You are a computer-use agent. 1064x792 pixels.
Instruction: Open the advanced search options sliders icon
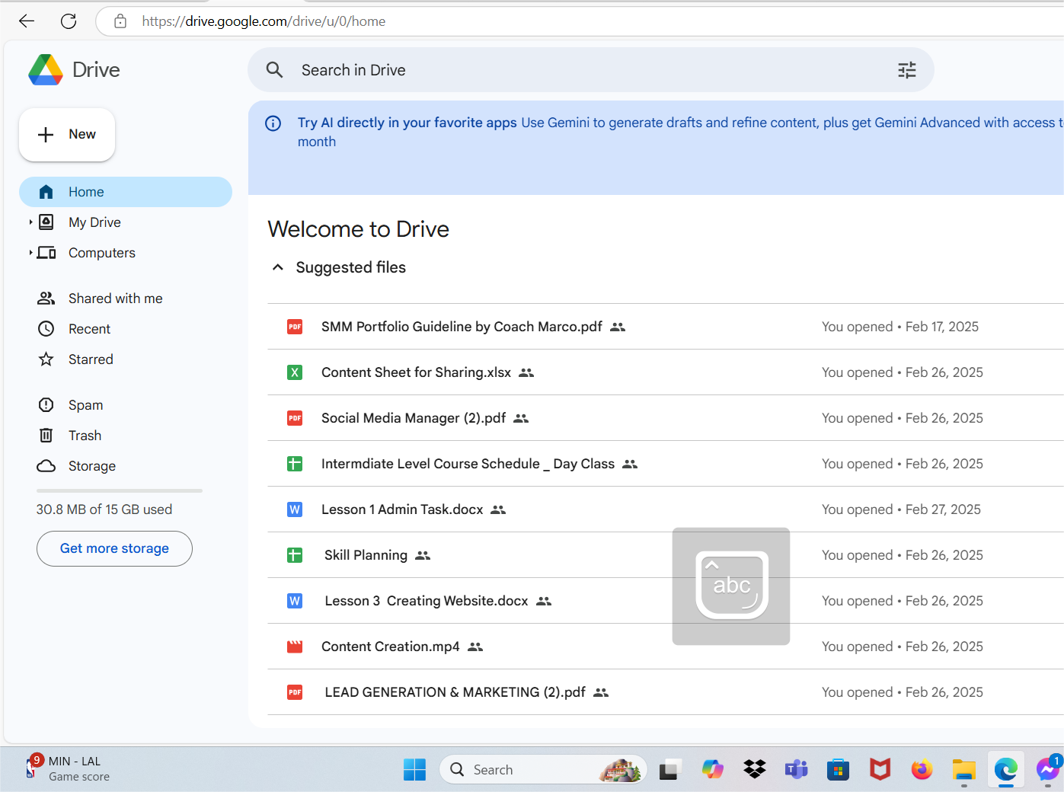(906, 70)
